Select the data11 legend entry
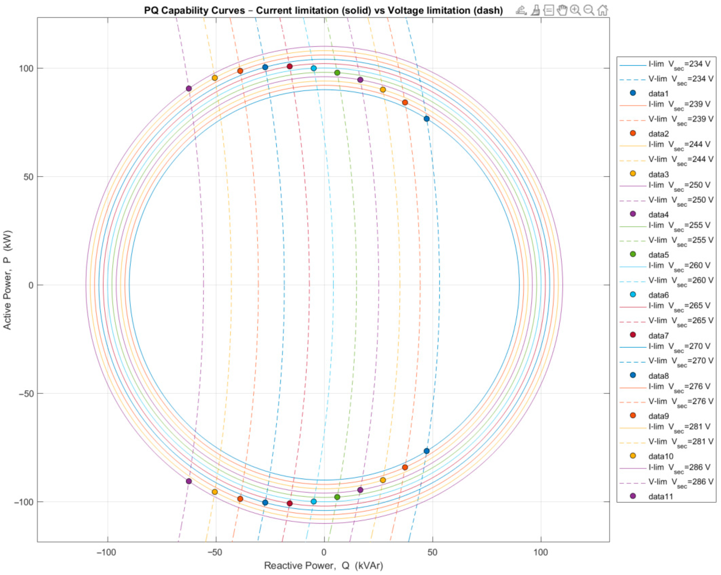 pyautogui.click(x=660, y=497)
